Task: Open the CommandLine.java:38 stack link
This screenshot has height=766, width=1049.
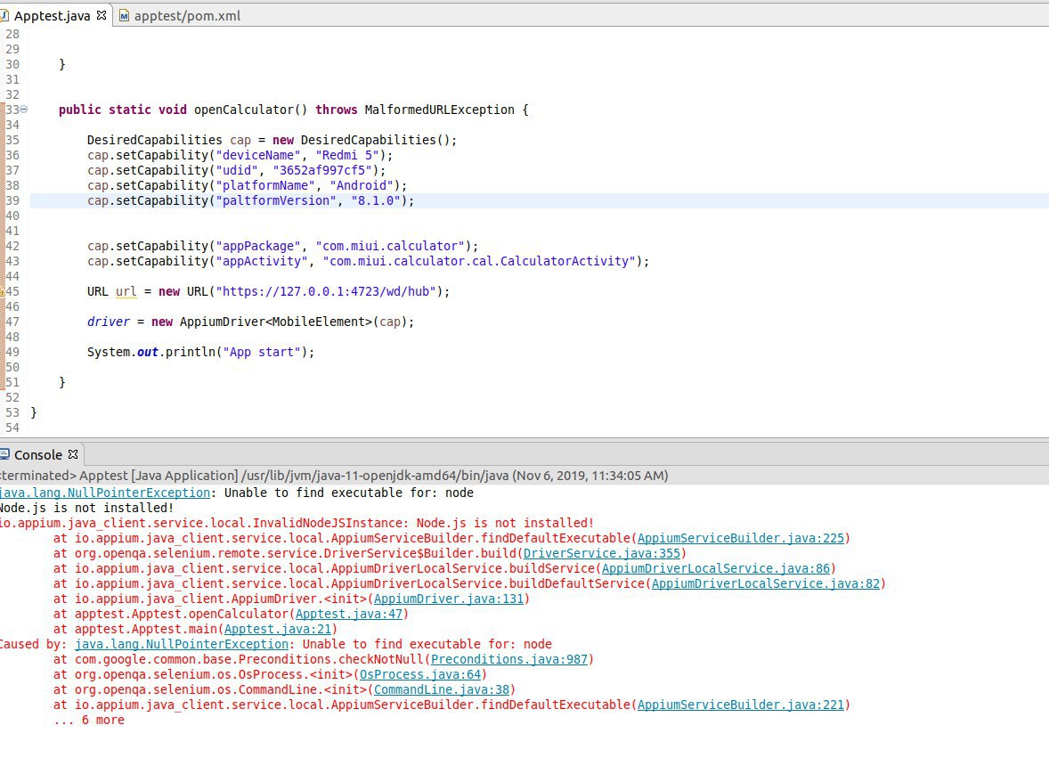Action: [442, 689]
